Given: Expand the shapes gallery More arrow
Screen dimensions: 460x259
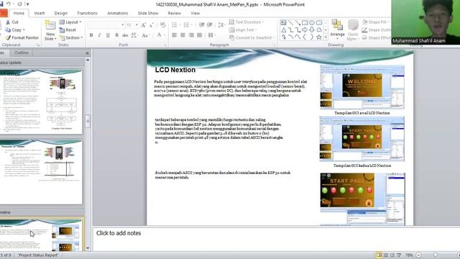Looking at the screenshot, I should [x=326, y=37].
